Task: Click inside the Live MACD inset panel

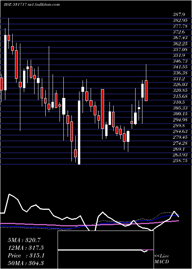Action: point(106,250)
